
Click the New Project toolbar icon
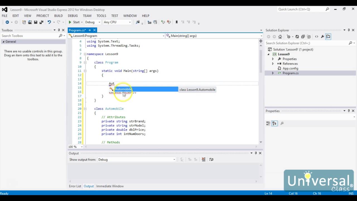[24, 22]
